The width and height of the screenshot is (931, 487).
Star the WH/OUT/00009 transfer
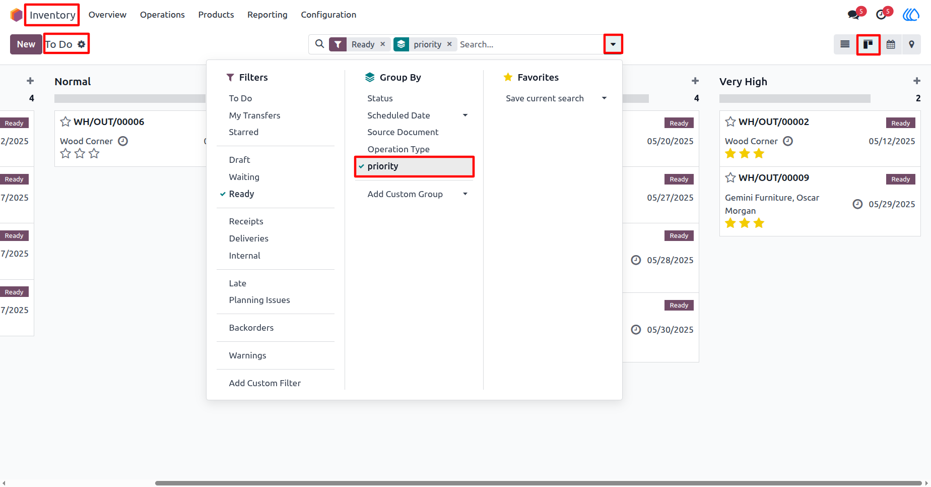[730, 177]
